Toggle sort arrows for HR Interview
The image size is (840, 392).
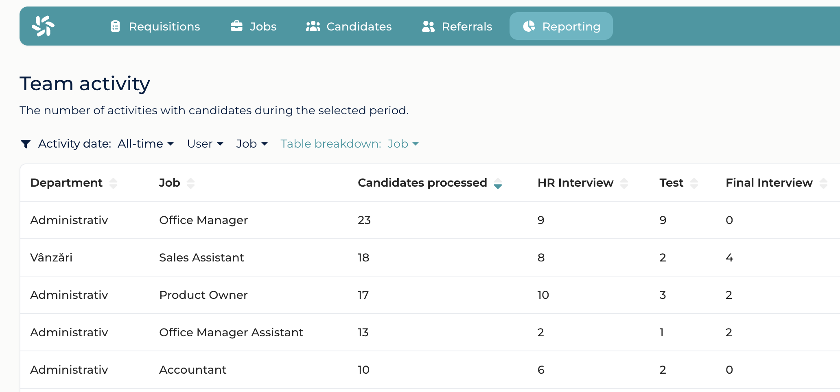[x=624, y=183]
